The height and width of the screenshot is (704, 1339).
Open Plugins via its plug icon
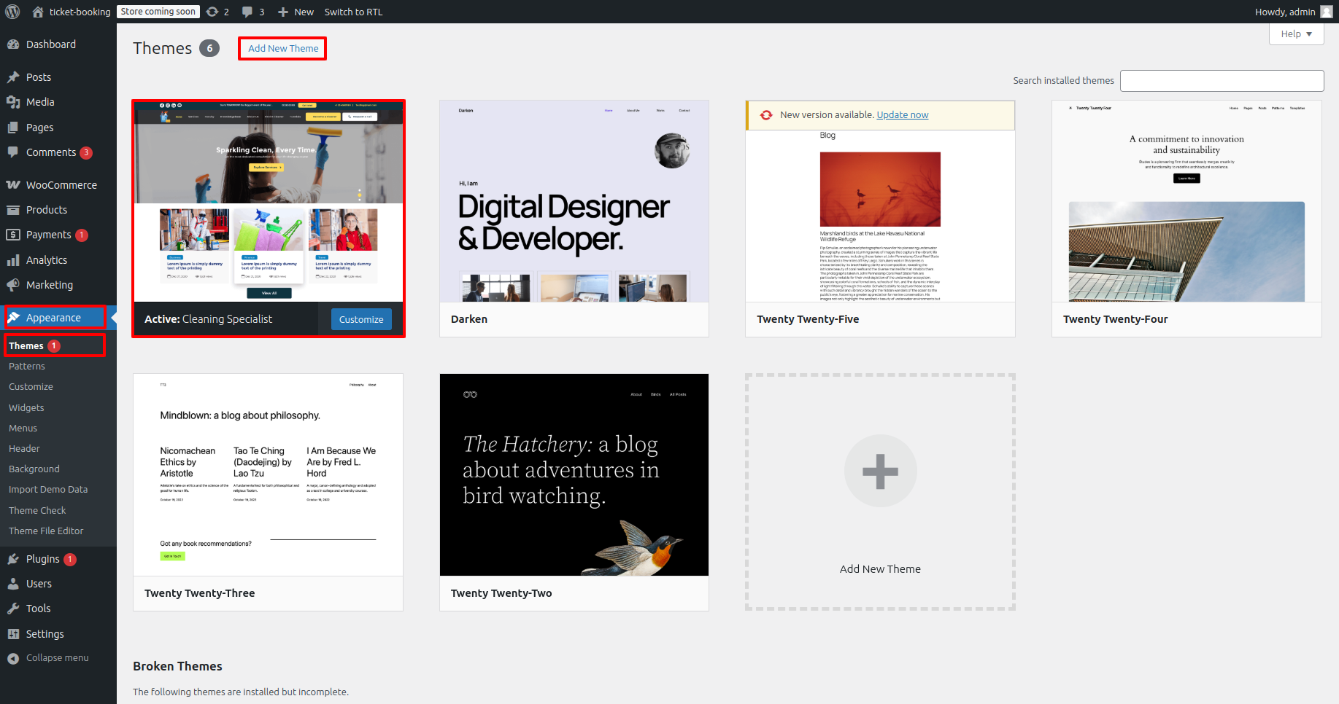[x=13, y=559]
